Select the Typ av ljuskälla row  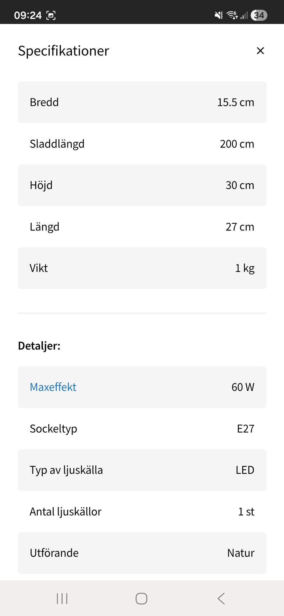pos(142,470)
